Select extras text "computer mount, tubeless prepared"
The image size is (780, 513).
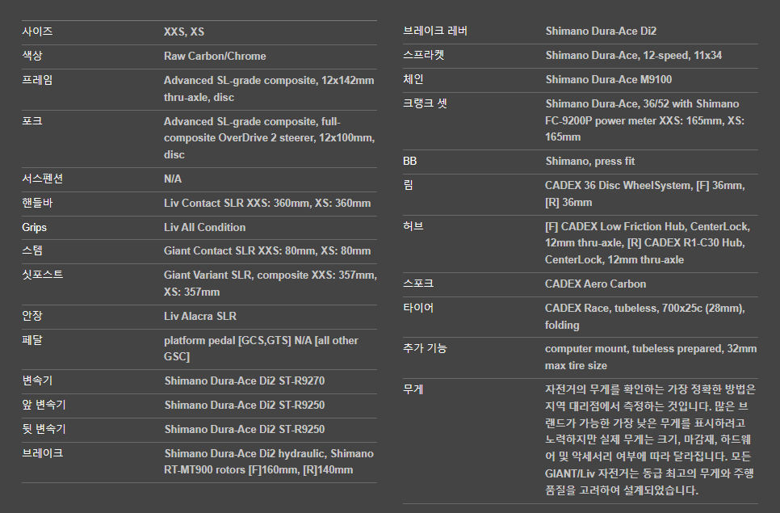[x=634, y=349]
